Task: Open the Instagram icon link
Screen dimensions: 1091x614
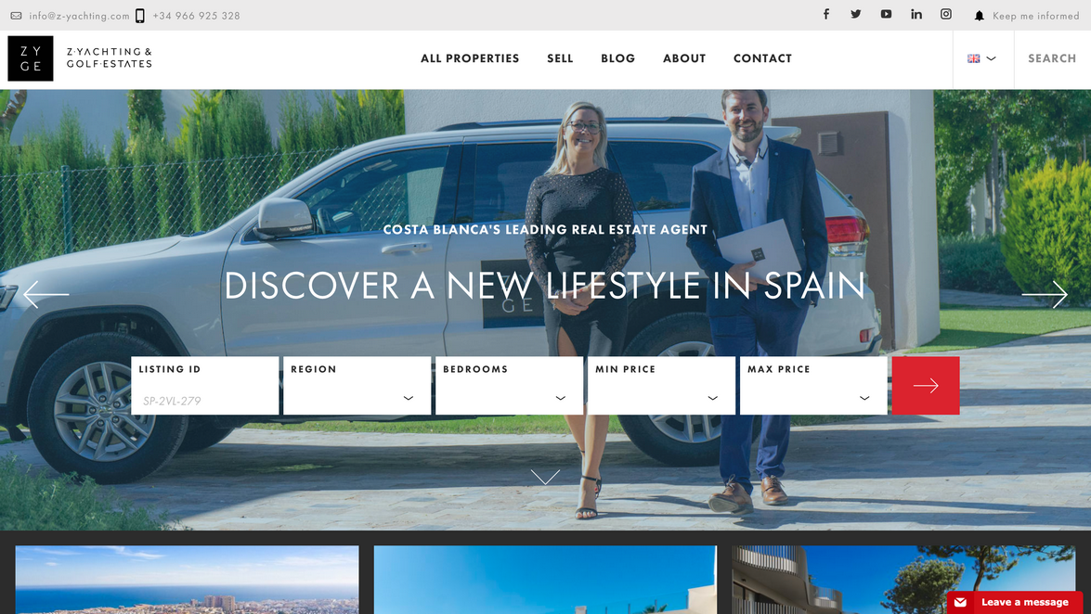Action: tap(946, 14)
